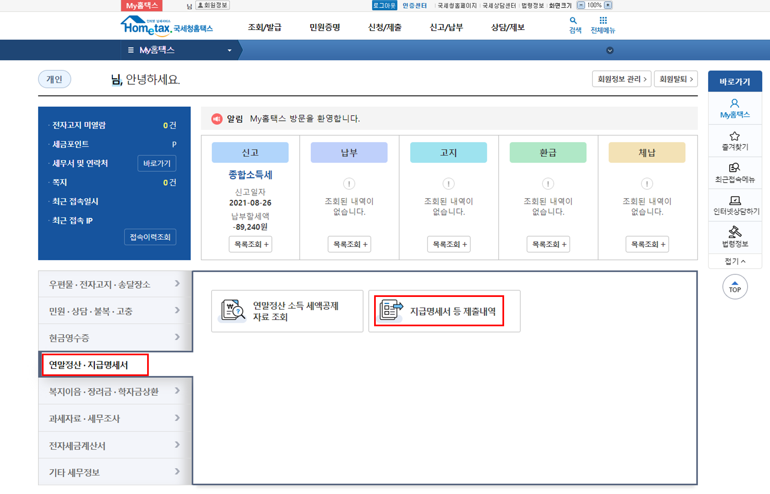
Task: Click 목록조회 under 신고 column
Action: point(251,244)
